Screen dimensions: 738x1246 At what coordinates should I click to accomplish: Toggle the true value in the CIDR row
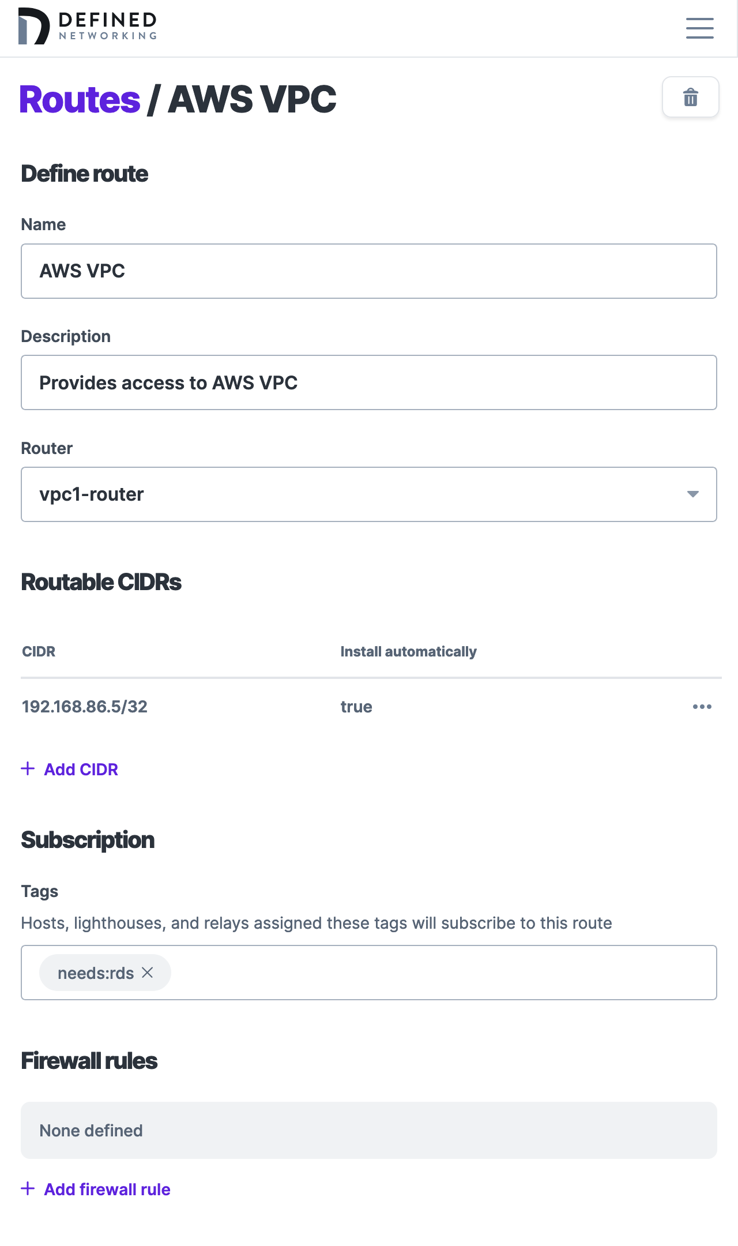[x=355, y=706]
